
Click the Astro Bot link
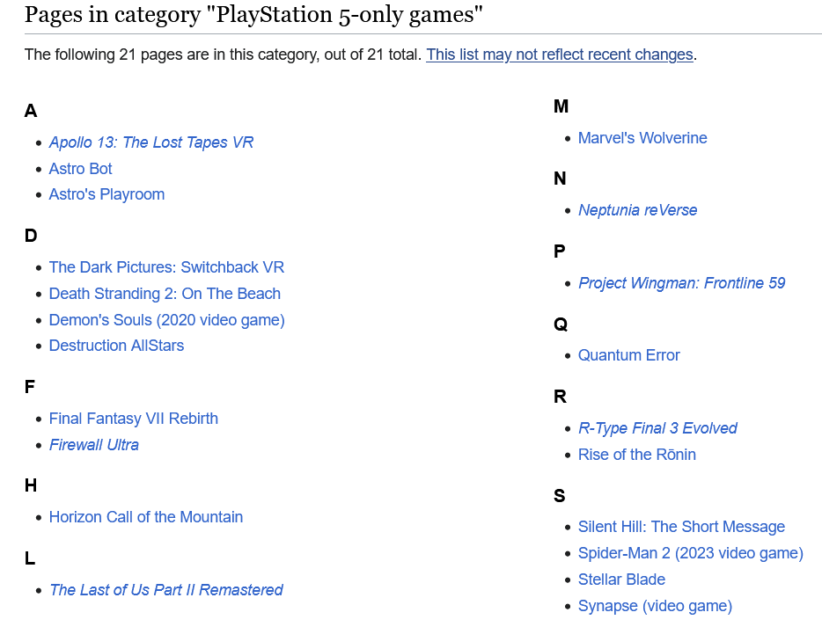[80, 169]
